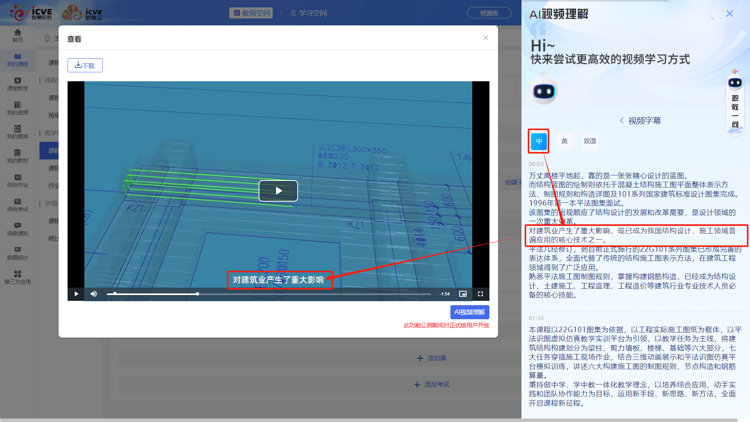Click the AI视频理解 button
Image resolution: width=750 pixels, height=422 pixels.
pyautogui.click(x=470, y=312)
